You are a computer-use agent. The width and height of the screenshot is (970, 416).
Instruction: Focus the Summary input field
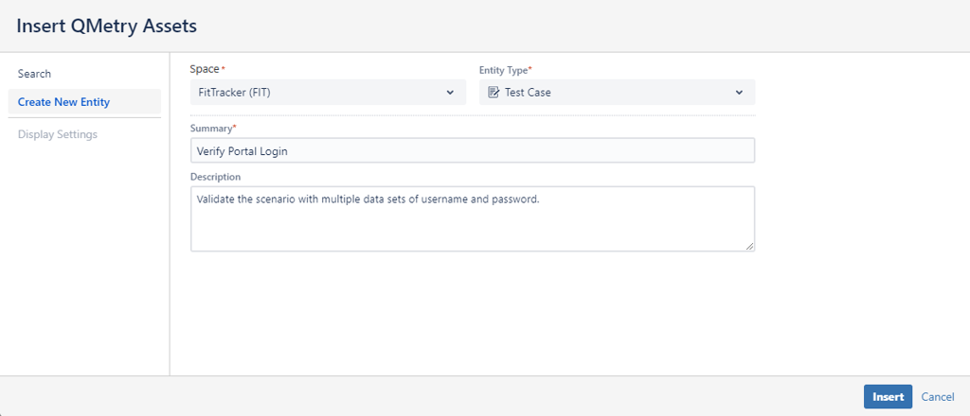coord(472,150)
